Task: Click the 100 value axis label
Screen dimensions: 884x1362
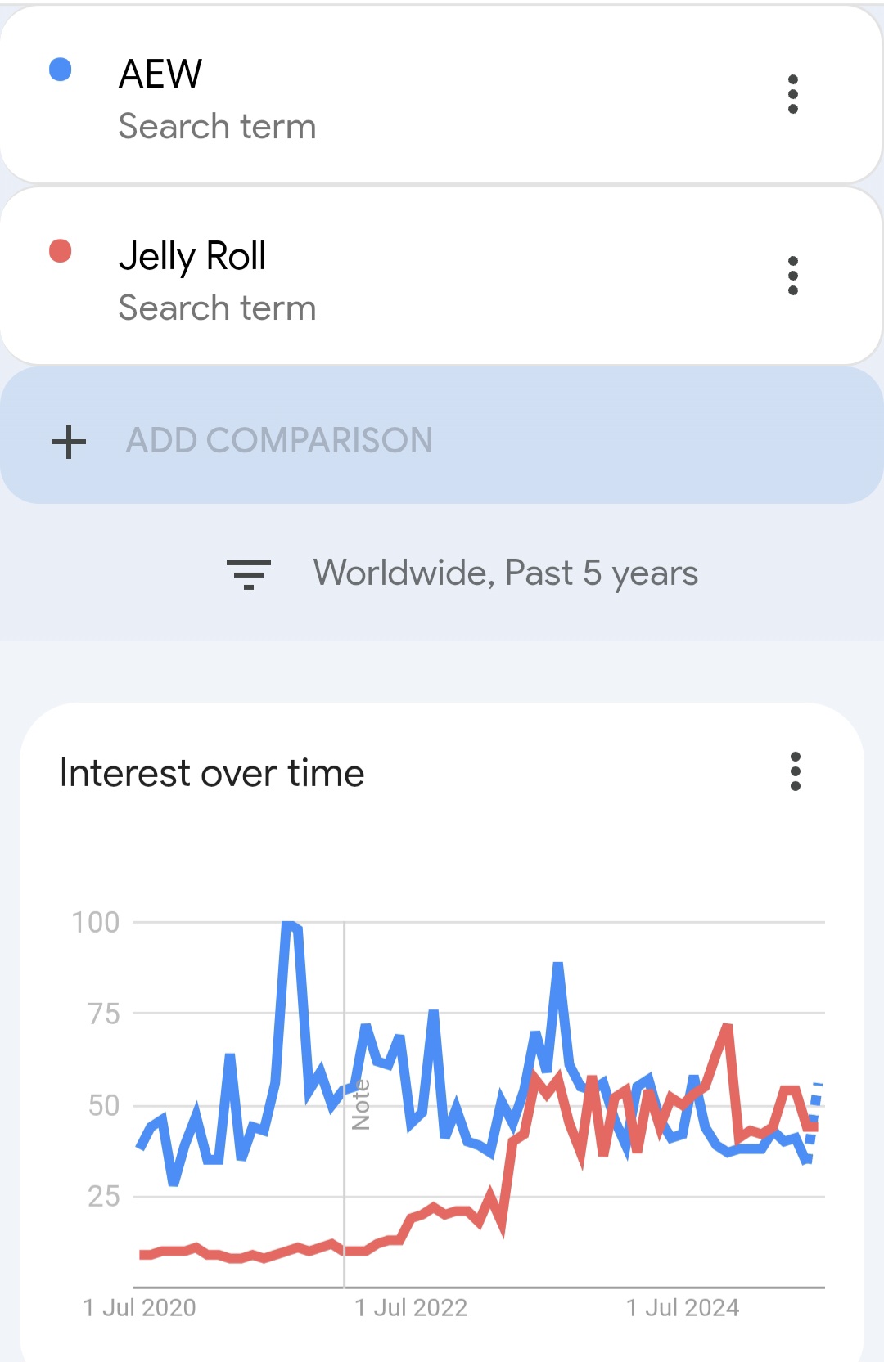Action: tap(96, 923)
